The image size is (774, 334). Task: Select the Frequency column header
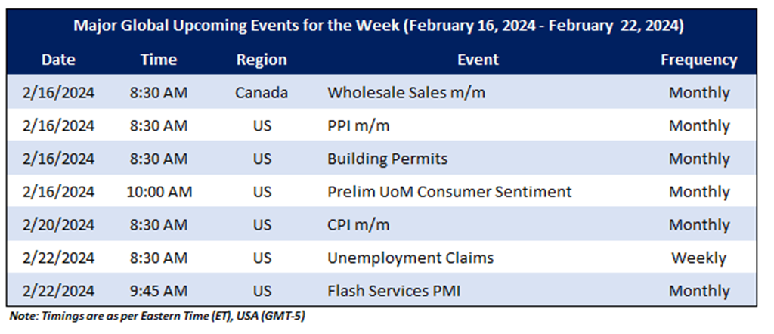(698, 60)
